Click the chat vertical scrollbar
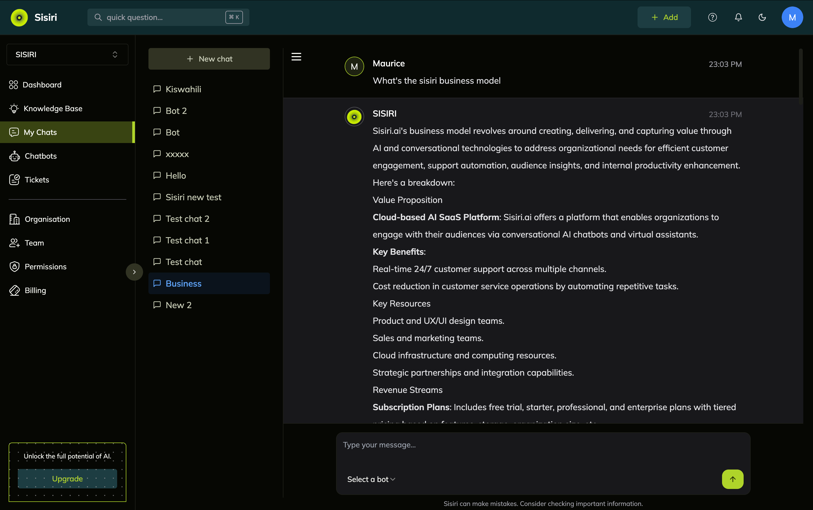The height and width of the screenshot is (510, 813). pyautogui.click(x=801, y=77)
